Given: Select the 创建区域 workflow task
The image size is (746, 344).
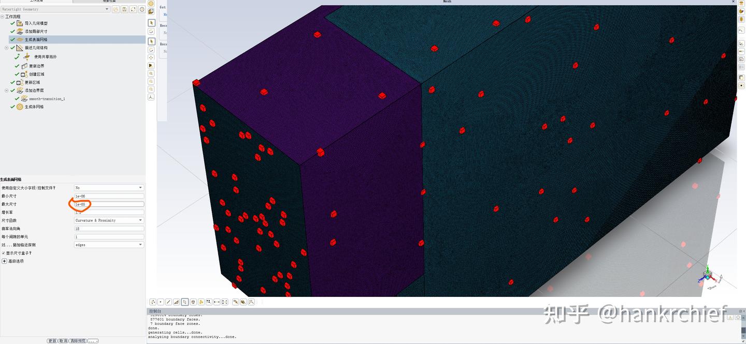Looking at the screenshot, I should pyautogui.click(x=37, y=74).
